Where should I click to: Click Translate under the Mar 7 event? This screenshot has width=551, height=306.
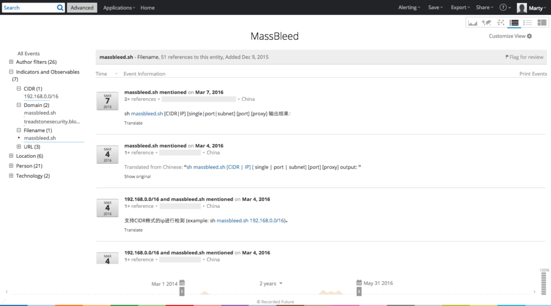pos(133,123)
